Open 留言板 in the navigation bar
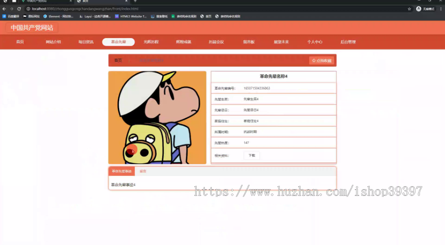The width and height of the screenshot is (445, 245). [249, 42]
